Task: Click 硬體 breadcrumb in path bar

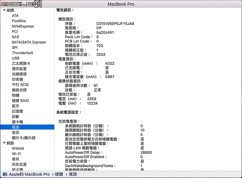Action: (x=59, y=174)
